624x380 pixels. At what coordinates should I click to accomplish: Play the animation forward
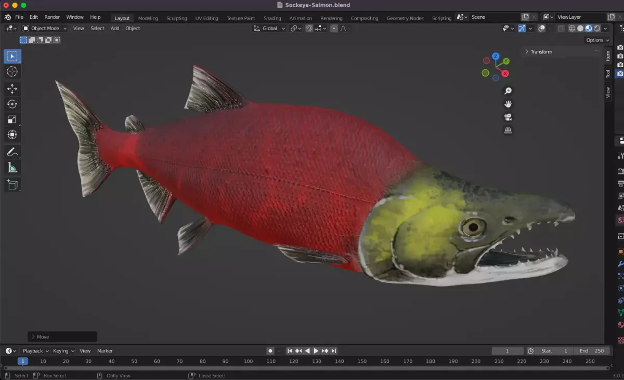316,351
